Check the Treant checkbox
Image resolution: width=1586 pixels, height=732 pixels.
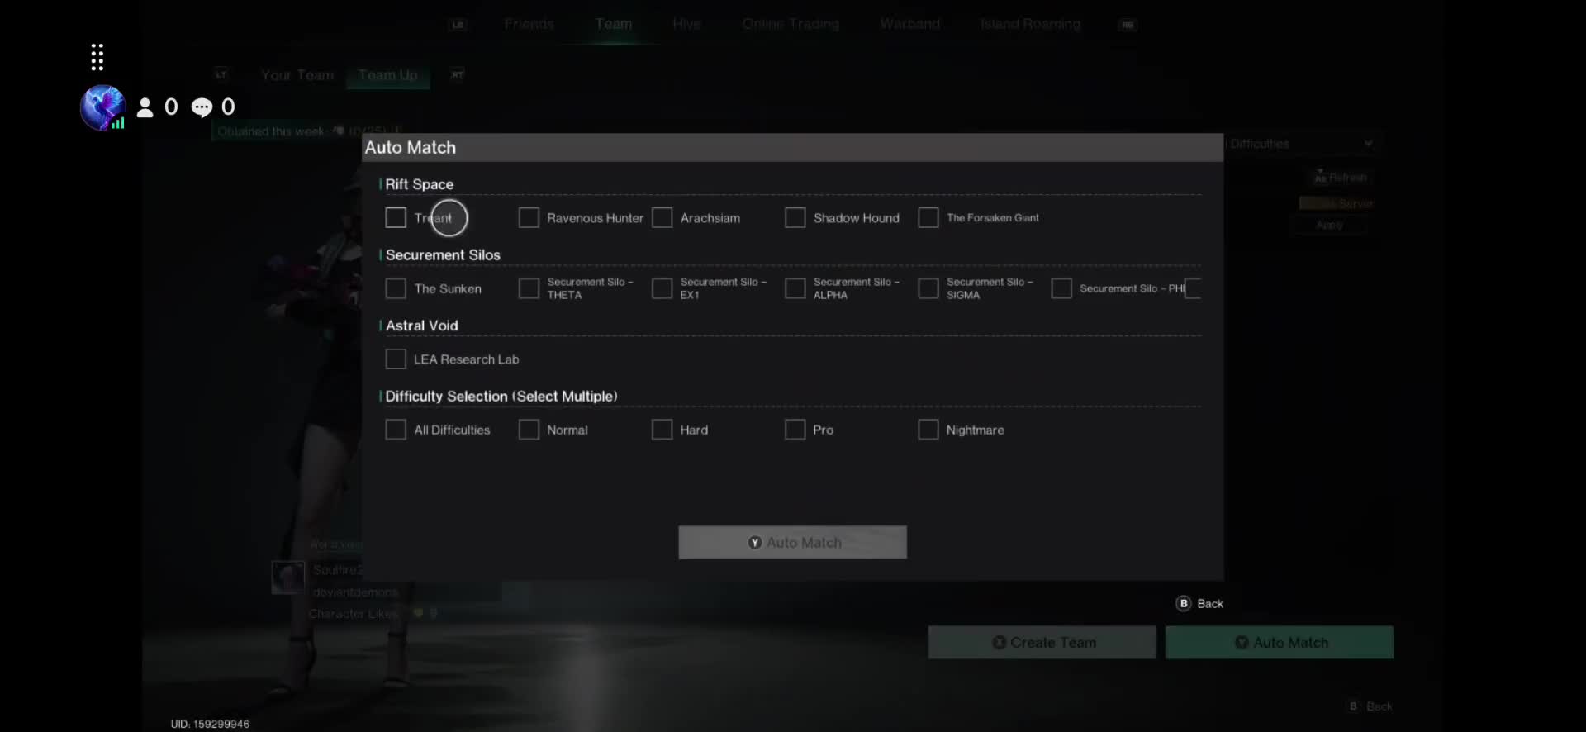tap(396, 218)
